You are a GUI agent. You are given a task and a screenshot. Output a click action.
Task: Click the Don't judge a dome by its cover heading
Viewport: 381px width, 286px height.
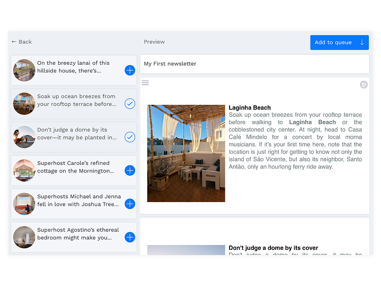coord(273,248)
